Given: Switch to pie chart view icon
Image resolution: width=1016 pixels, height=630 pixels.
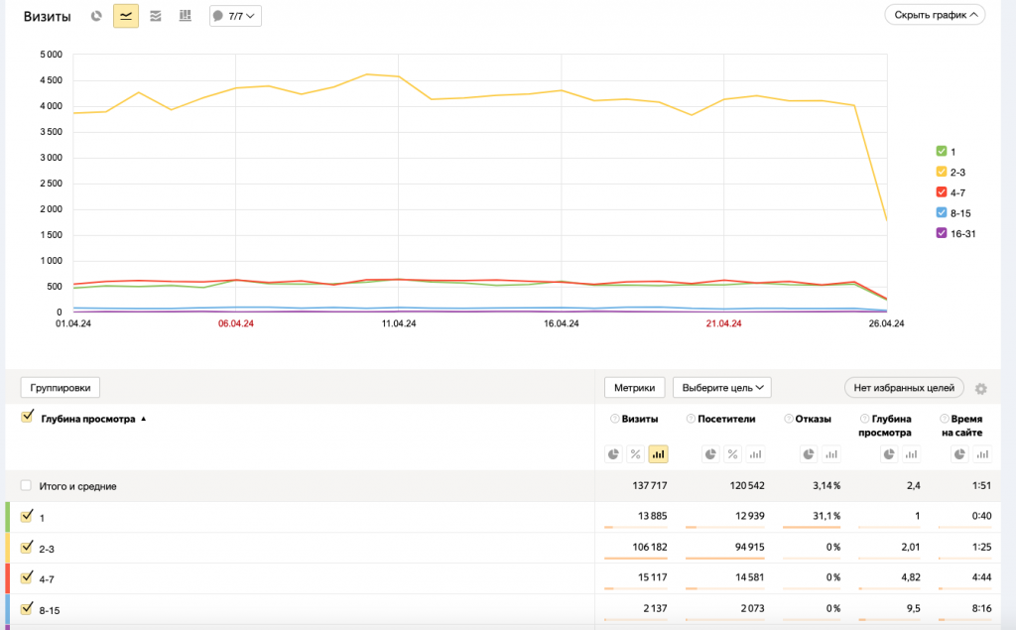Looking at the screenshot, I should (96, 16).
